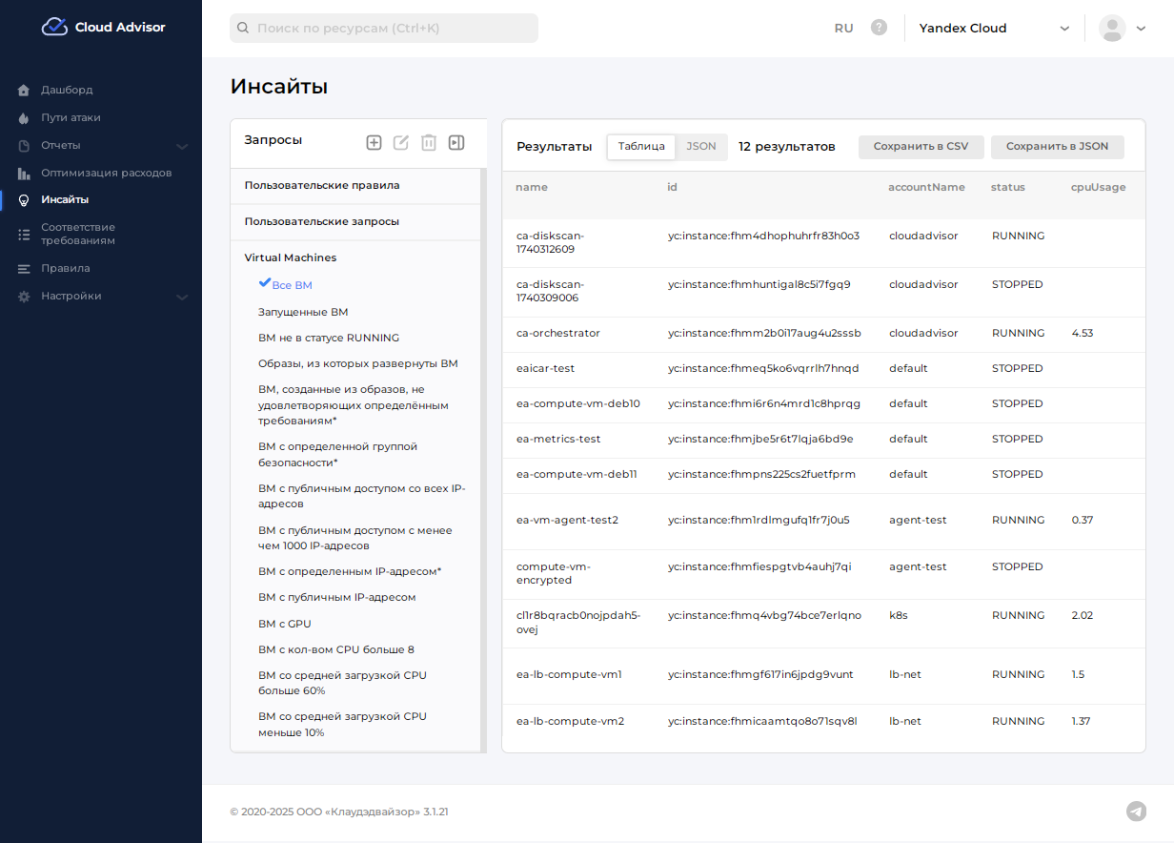1174x843 pixels.
Task: Click the Сохранить в JSON button
Action: click(1057, 147)
